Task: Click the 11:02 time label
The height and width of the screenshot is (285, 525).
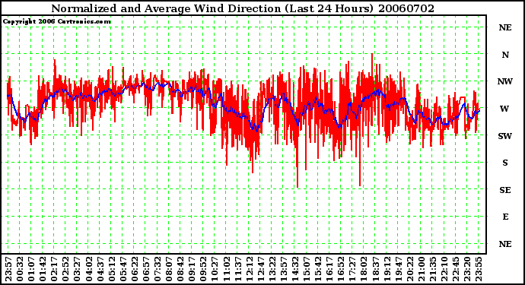Action: tap(227, 269)
